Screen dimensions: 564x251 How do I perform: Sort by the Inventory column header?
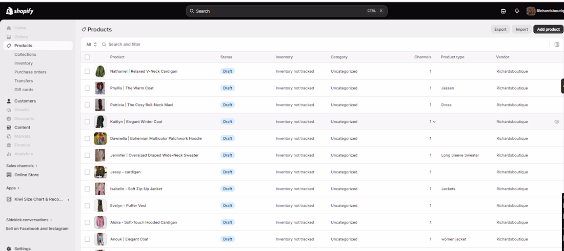pos(284,57)
